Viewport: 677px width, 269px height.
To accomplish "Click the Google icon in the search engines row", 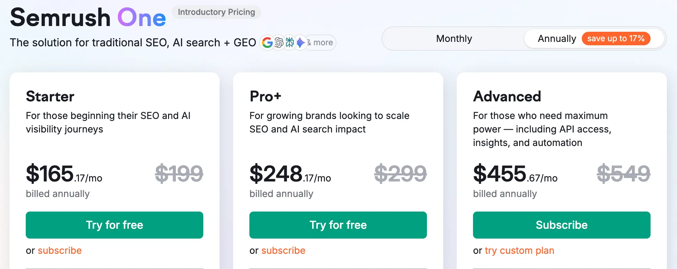I will click(x=267, y=43).
